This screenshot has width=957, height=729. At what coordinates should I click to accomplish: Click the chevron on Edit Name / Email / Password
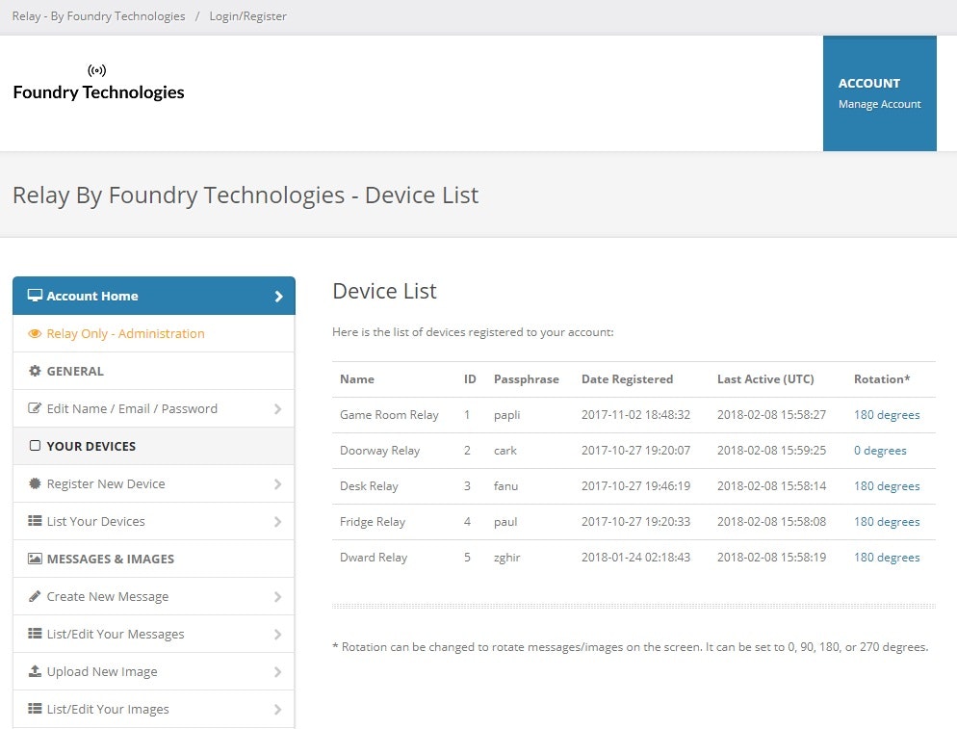[x=277, y=408]
